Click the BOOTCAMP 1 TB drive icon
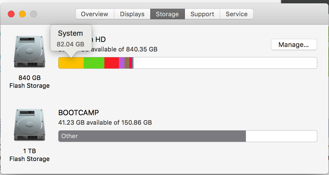Image resolution: width=329 pixels, height=175 pixels. click(29, 125)
